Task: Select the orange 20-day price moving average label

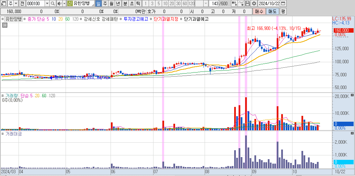Action: (x=60, y=19)
